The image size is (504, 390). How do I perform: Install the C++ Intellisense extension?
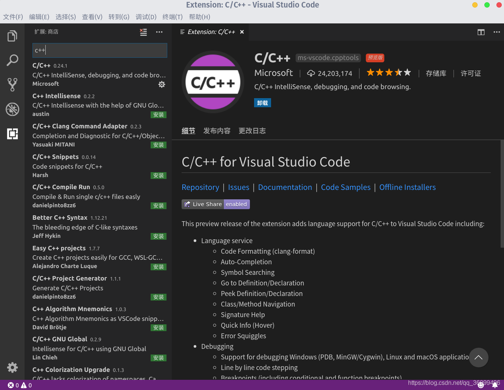pos(159,115)
